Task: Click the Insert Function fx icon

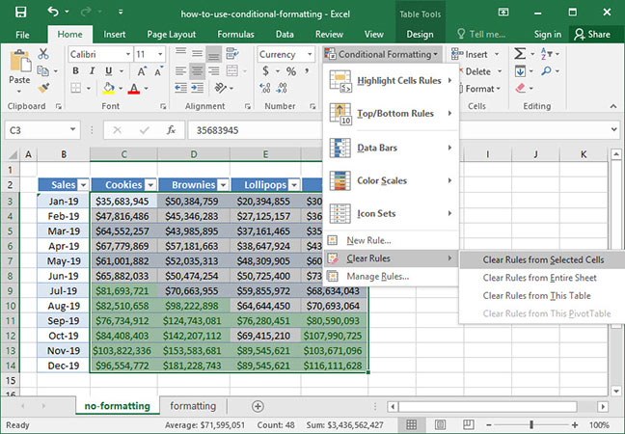Action: click(172, 130)
